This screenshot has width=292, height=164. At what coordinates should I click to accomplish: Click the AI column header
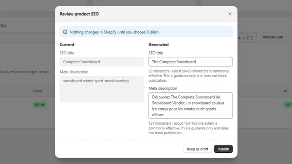pos(285,91)
